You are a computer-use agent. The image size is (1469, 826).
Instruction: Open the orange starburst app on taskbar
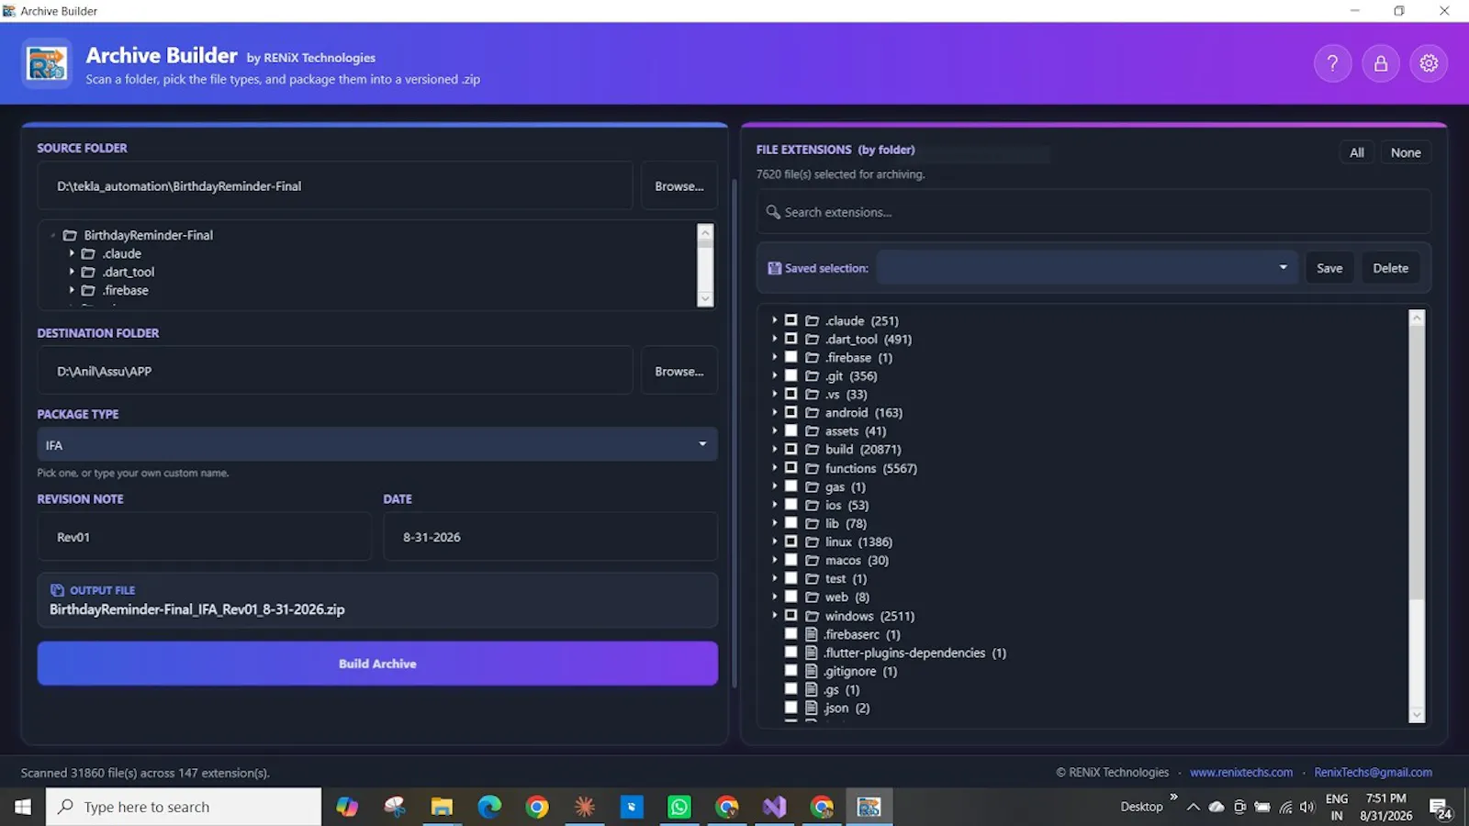(584, 807)
